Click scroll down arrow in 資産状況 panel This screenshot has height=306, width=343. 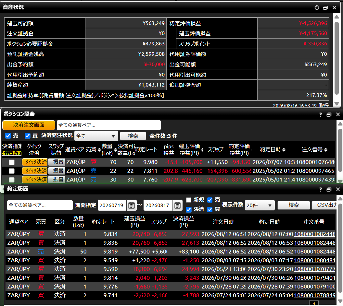(x=337, y=104)
